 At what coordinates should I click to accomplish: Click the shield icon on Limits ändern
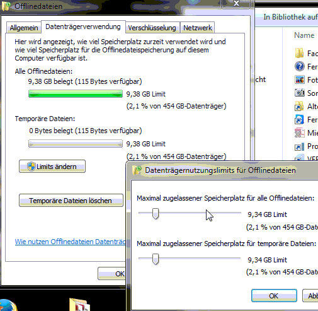coord(31,167)
